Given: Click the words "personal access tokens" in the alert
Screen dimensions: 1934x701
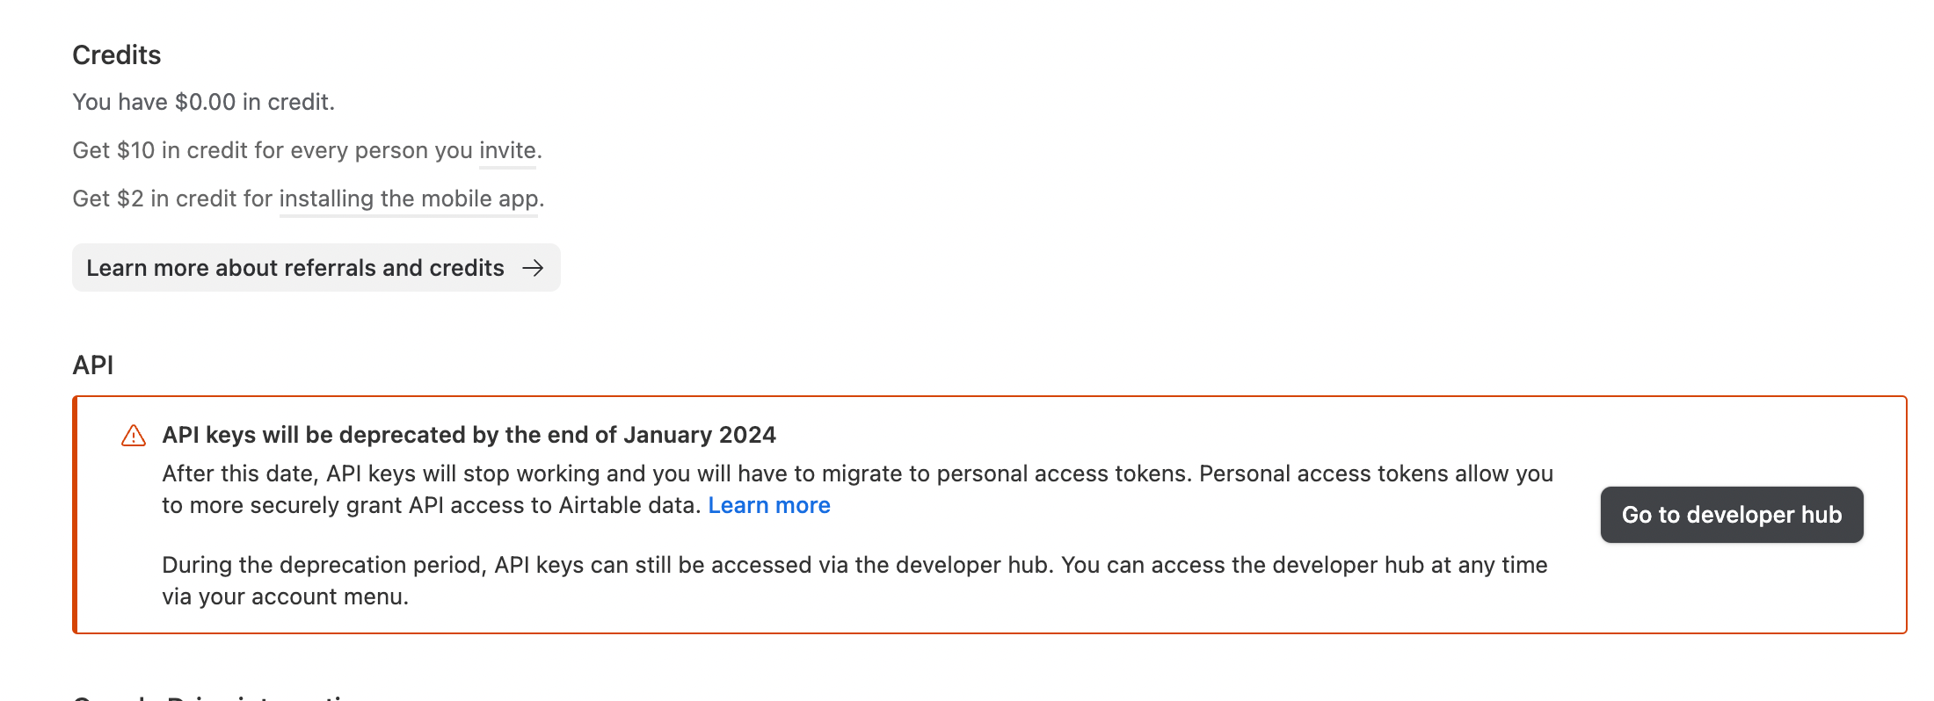Looking at the screenshot, I should click(x=1063, y=473).
